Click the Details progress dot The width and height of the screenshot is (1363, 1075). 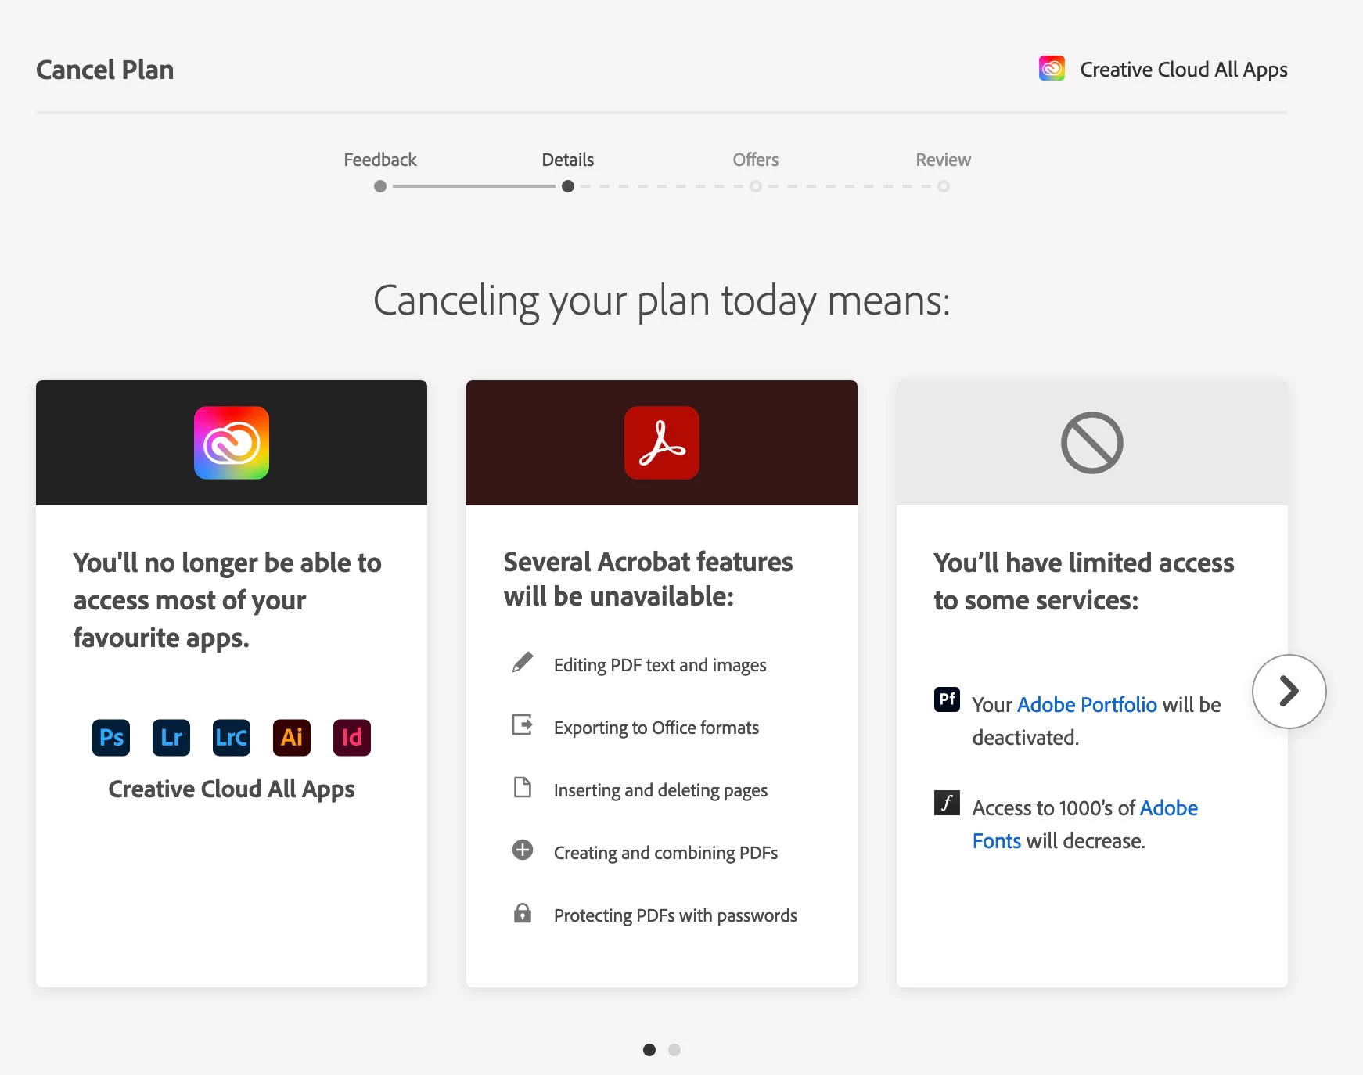568,186
